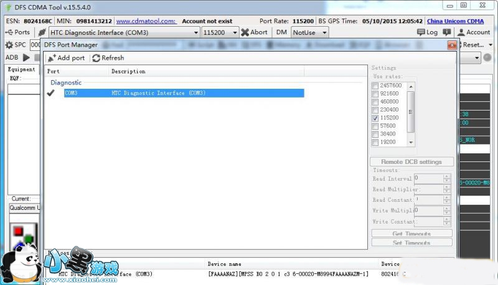This screenshot has width=498, height=285.
Task: Open the China Unicom CDMA link
Action: point(455,21)
